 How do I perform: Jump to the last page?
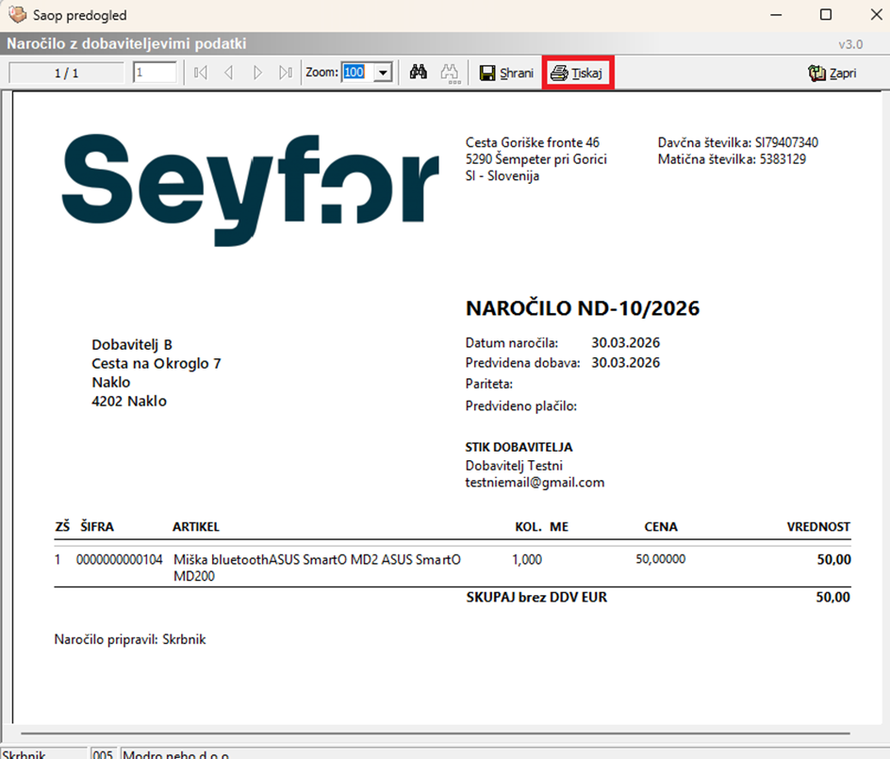point(286,73)
